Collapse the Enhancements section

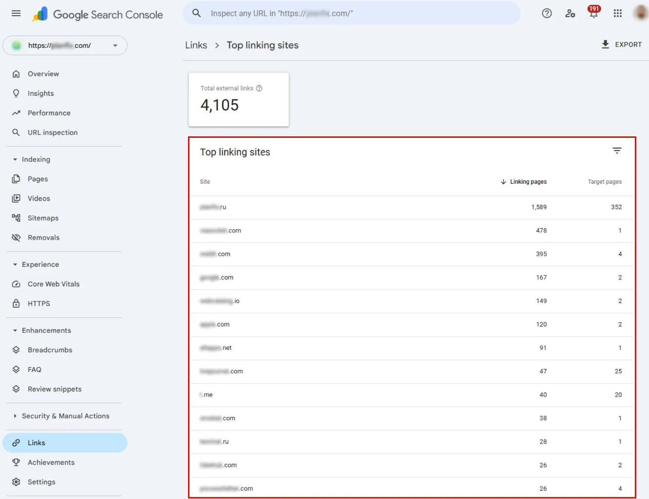[15, 330]
